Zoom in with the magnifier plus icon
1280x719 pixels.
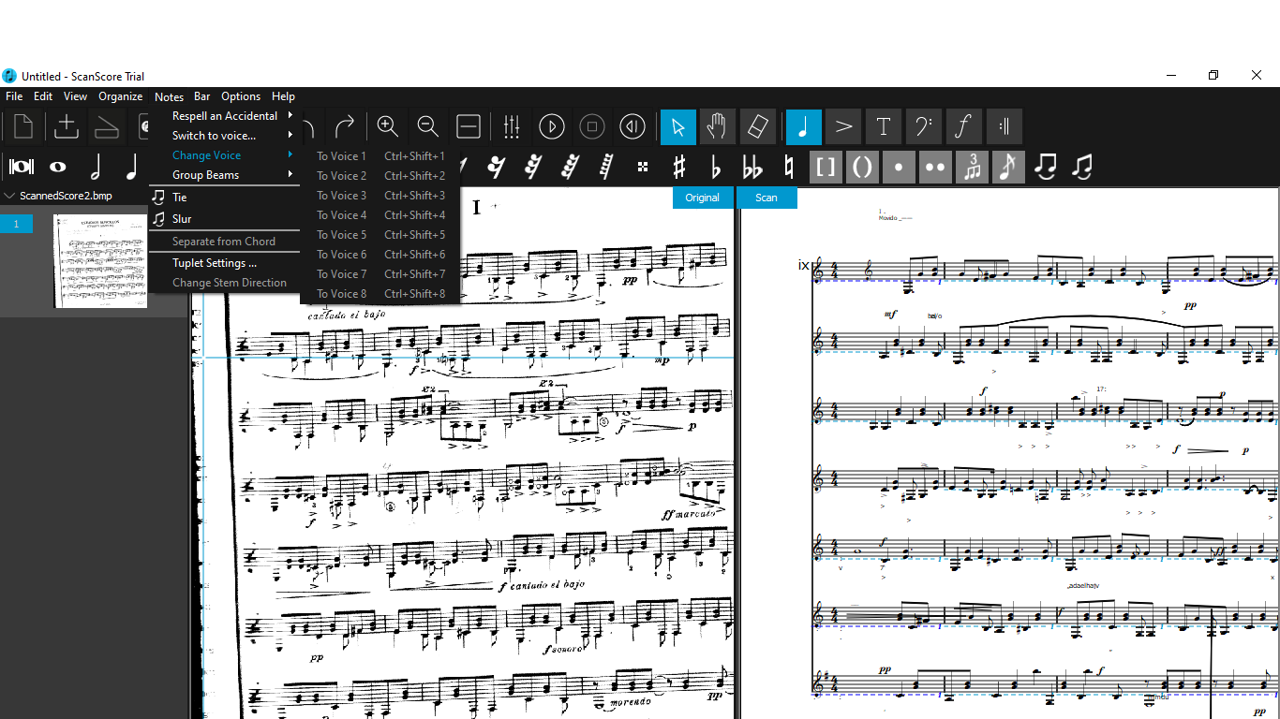[387, 126]
